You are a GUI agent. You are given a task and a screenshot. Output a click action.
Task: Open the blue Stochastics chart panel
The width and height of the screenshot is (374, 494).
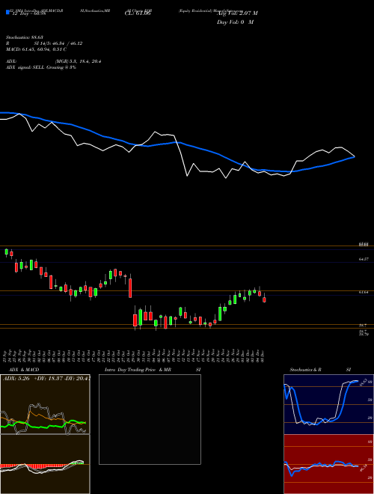[328, 404]
